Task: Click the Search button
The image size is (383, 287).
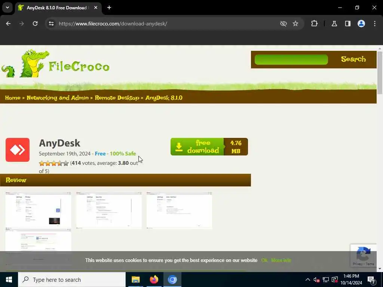Action: pos(353,59)
